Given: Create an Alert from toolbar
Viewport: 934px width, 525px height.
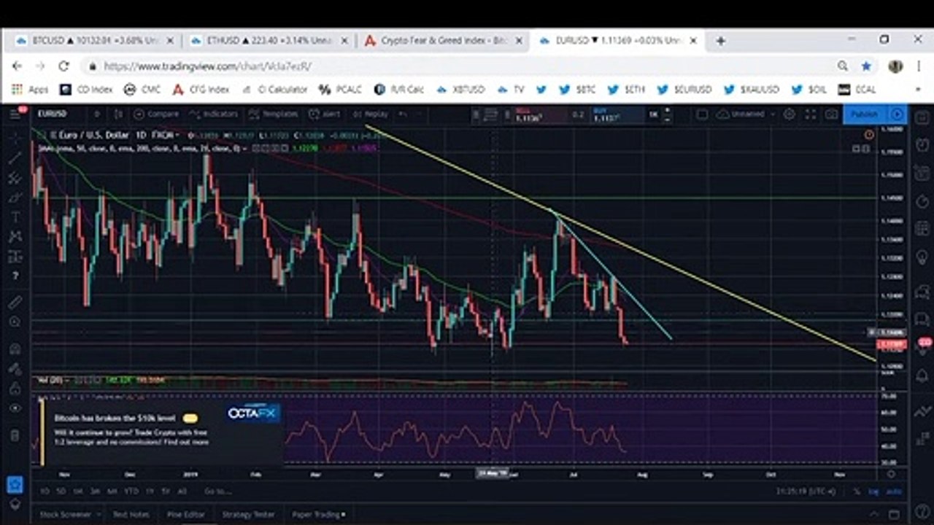Looking at the screenshot, I should pyautogui.click(x=324, y=114).
